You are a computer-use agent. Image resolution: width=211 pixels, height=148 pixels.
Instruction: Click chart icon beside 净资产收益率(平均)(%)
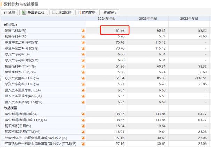(x=83, y=43)
